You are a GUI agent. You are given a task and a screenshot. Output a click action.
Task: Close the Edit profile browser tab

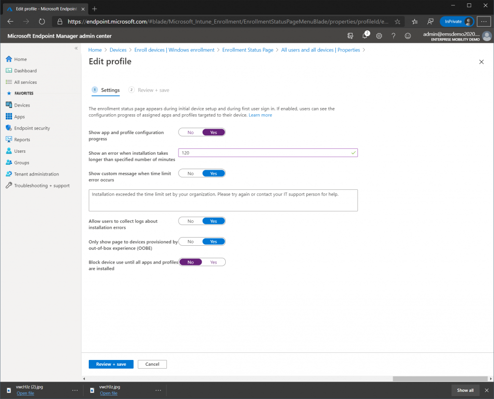(x=83, y=9)
